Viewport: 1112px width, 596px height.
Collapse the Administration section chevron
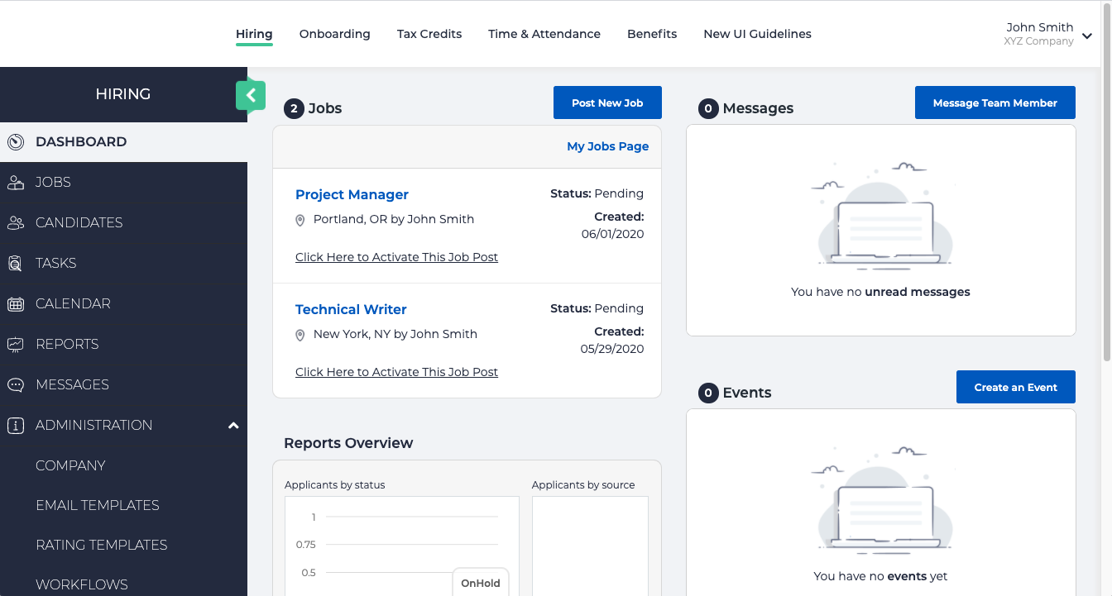coord(233,425)
